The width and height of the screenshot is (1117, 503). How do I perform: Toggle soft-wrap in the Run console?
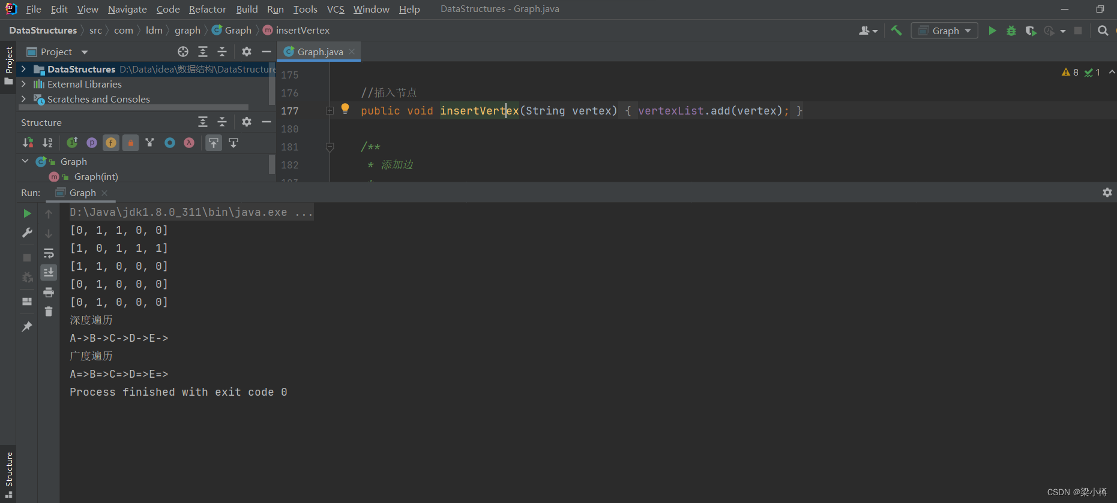[x=49, y=253]
